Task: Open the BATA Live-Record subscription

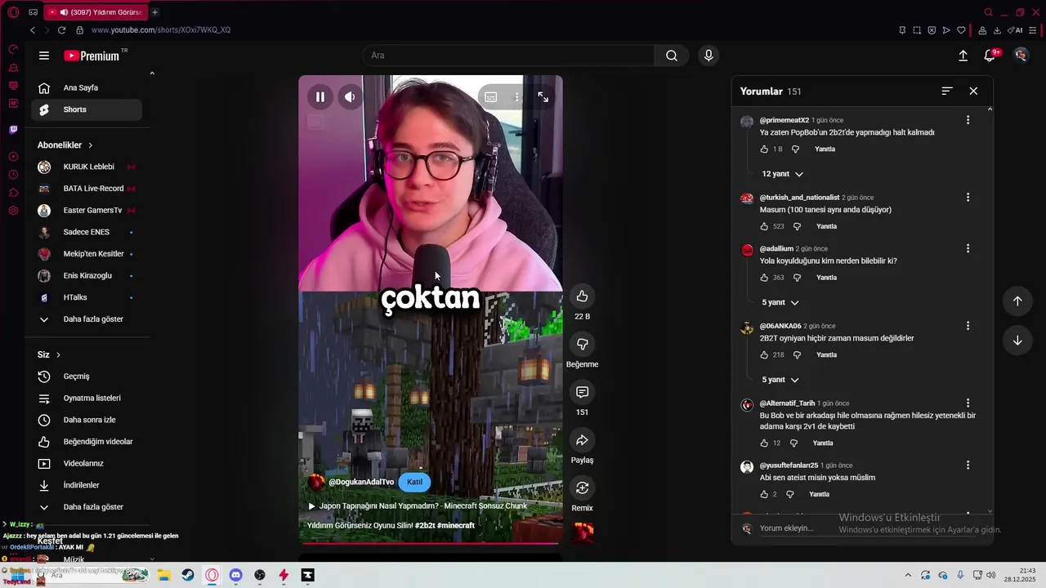Action: (x=87, y=189)
